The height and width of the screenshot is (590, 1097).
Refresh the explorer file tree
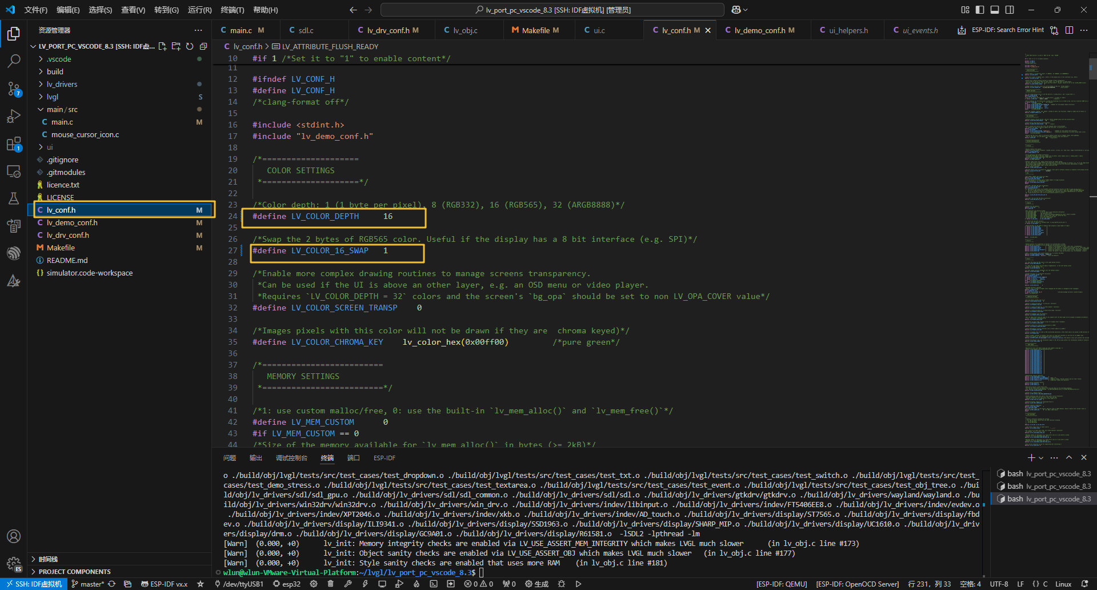(190, 46)
